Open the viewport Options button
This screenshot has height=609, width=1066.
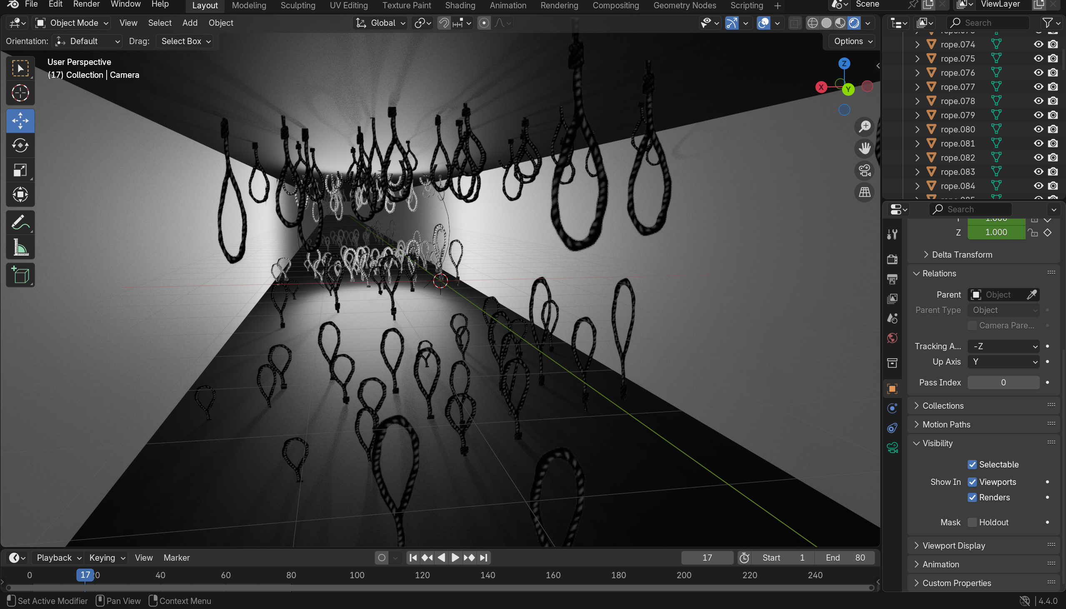pos(852,41)
